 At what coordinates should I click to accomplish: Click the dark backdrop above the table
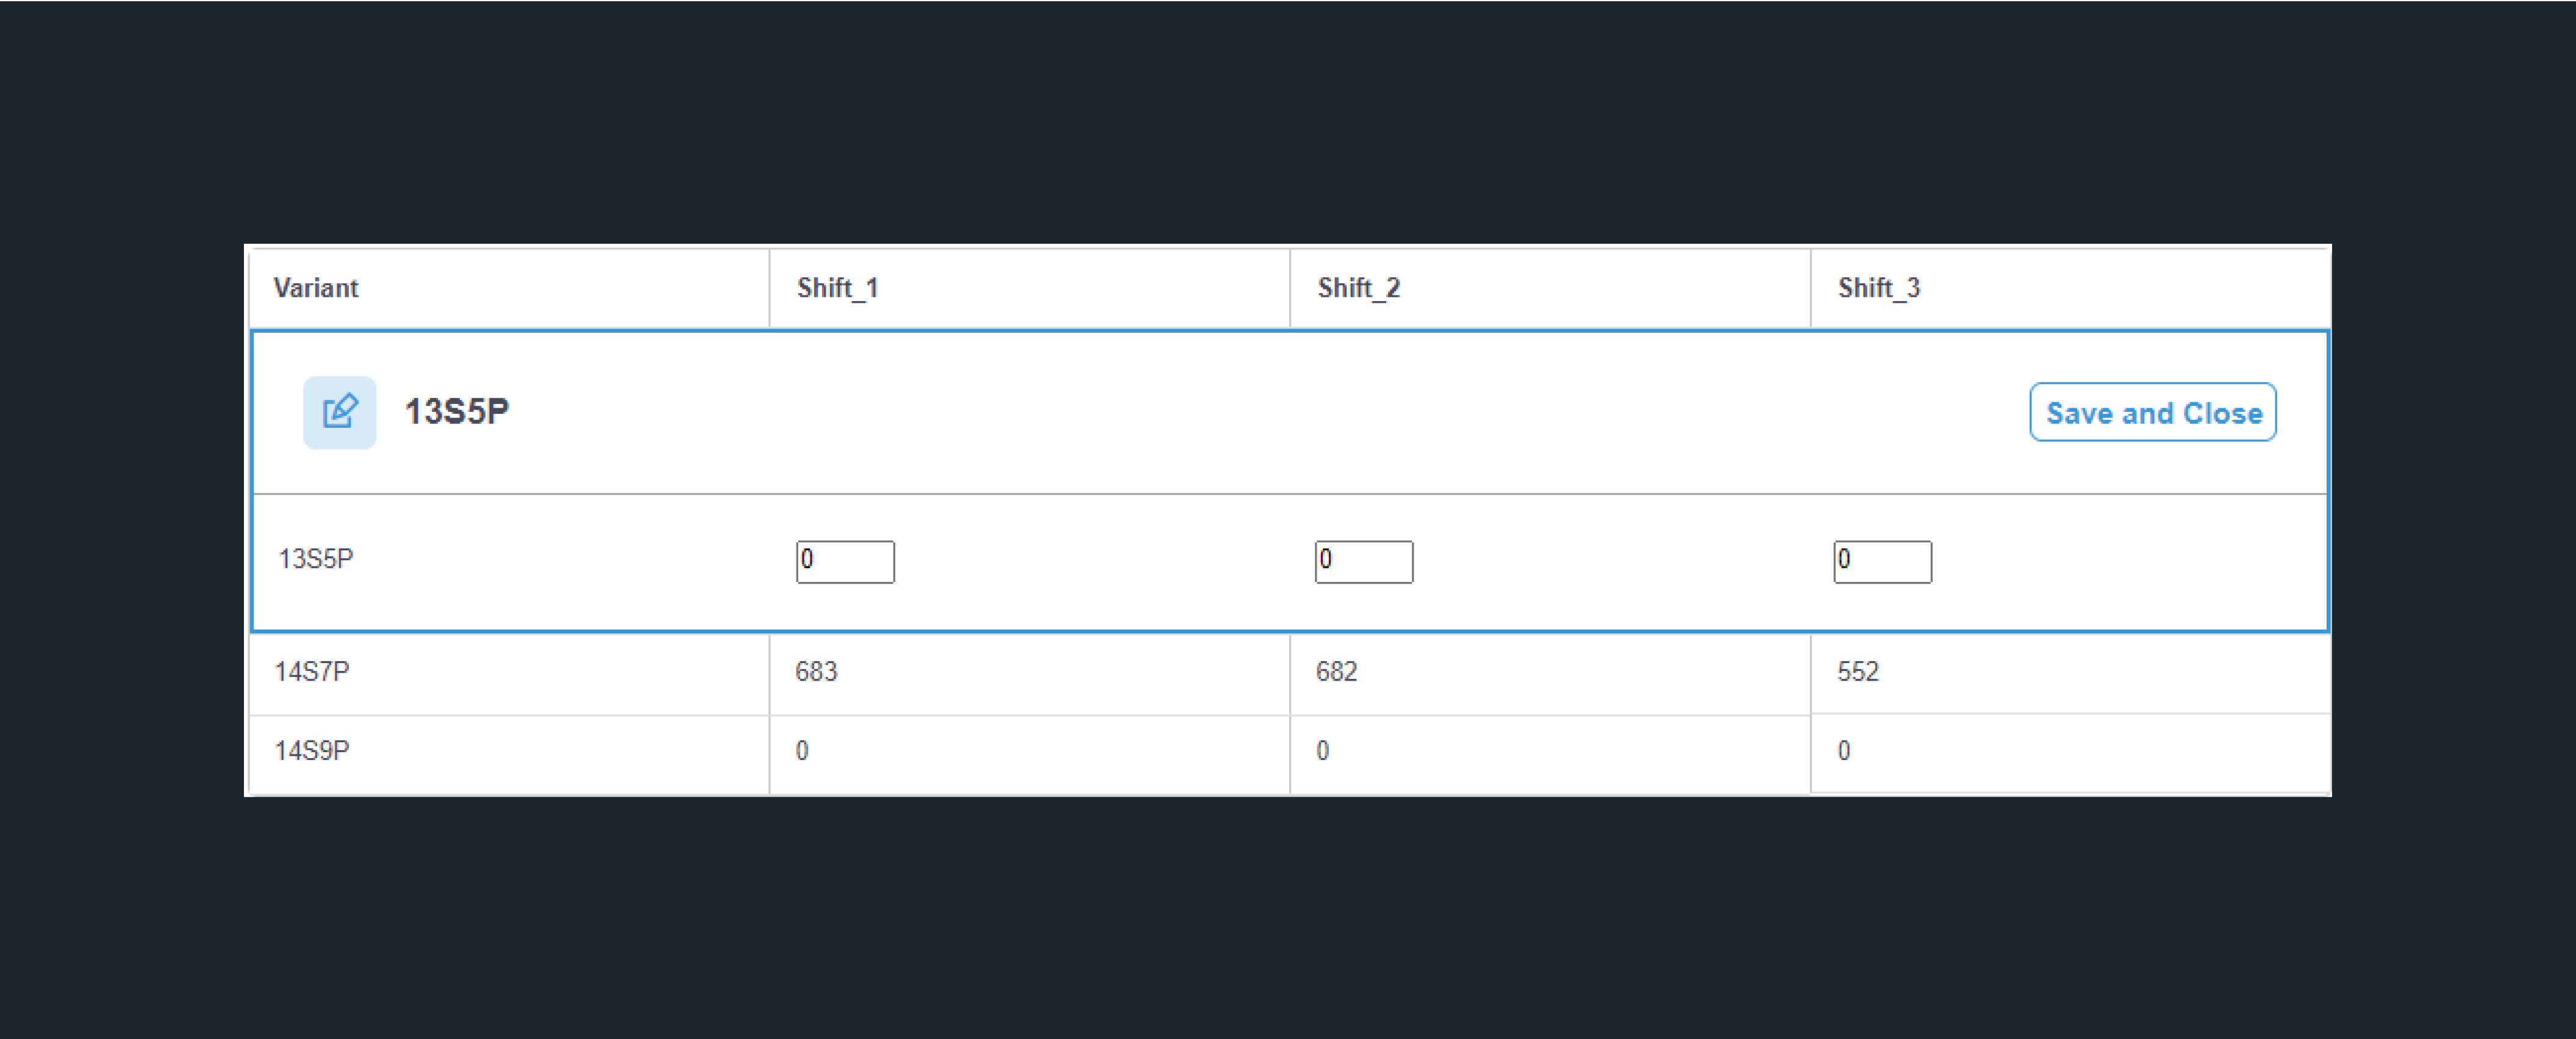(1288, 120)
